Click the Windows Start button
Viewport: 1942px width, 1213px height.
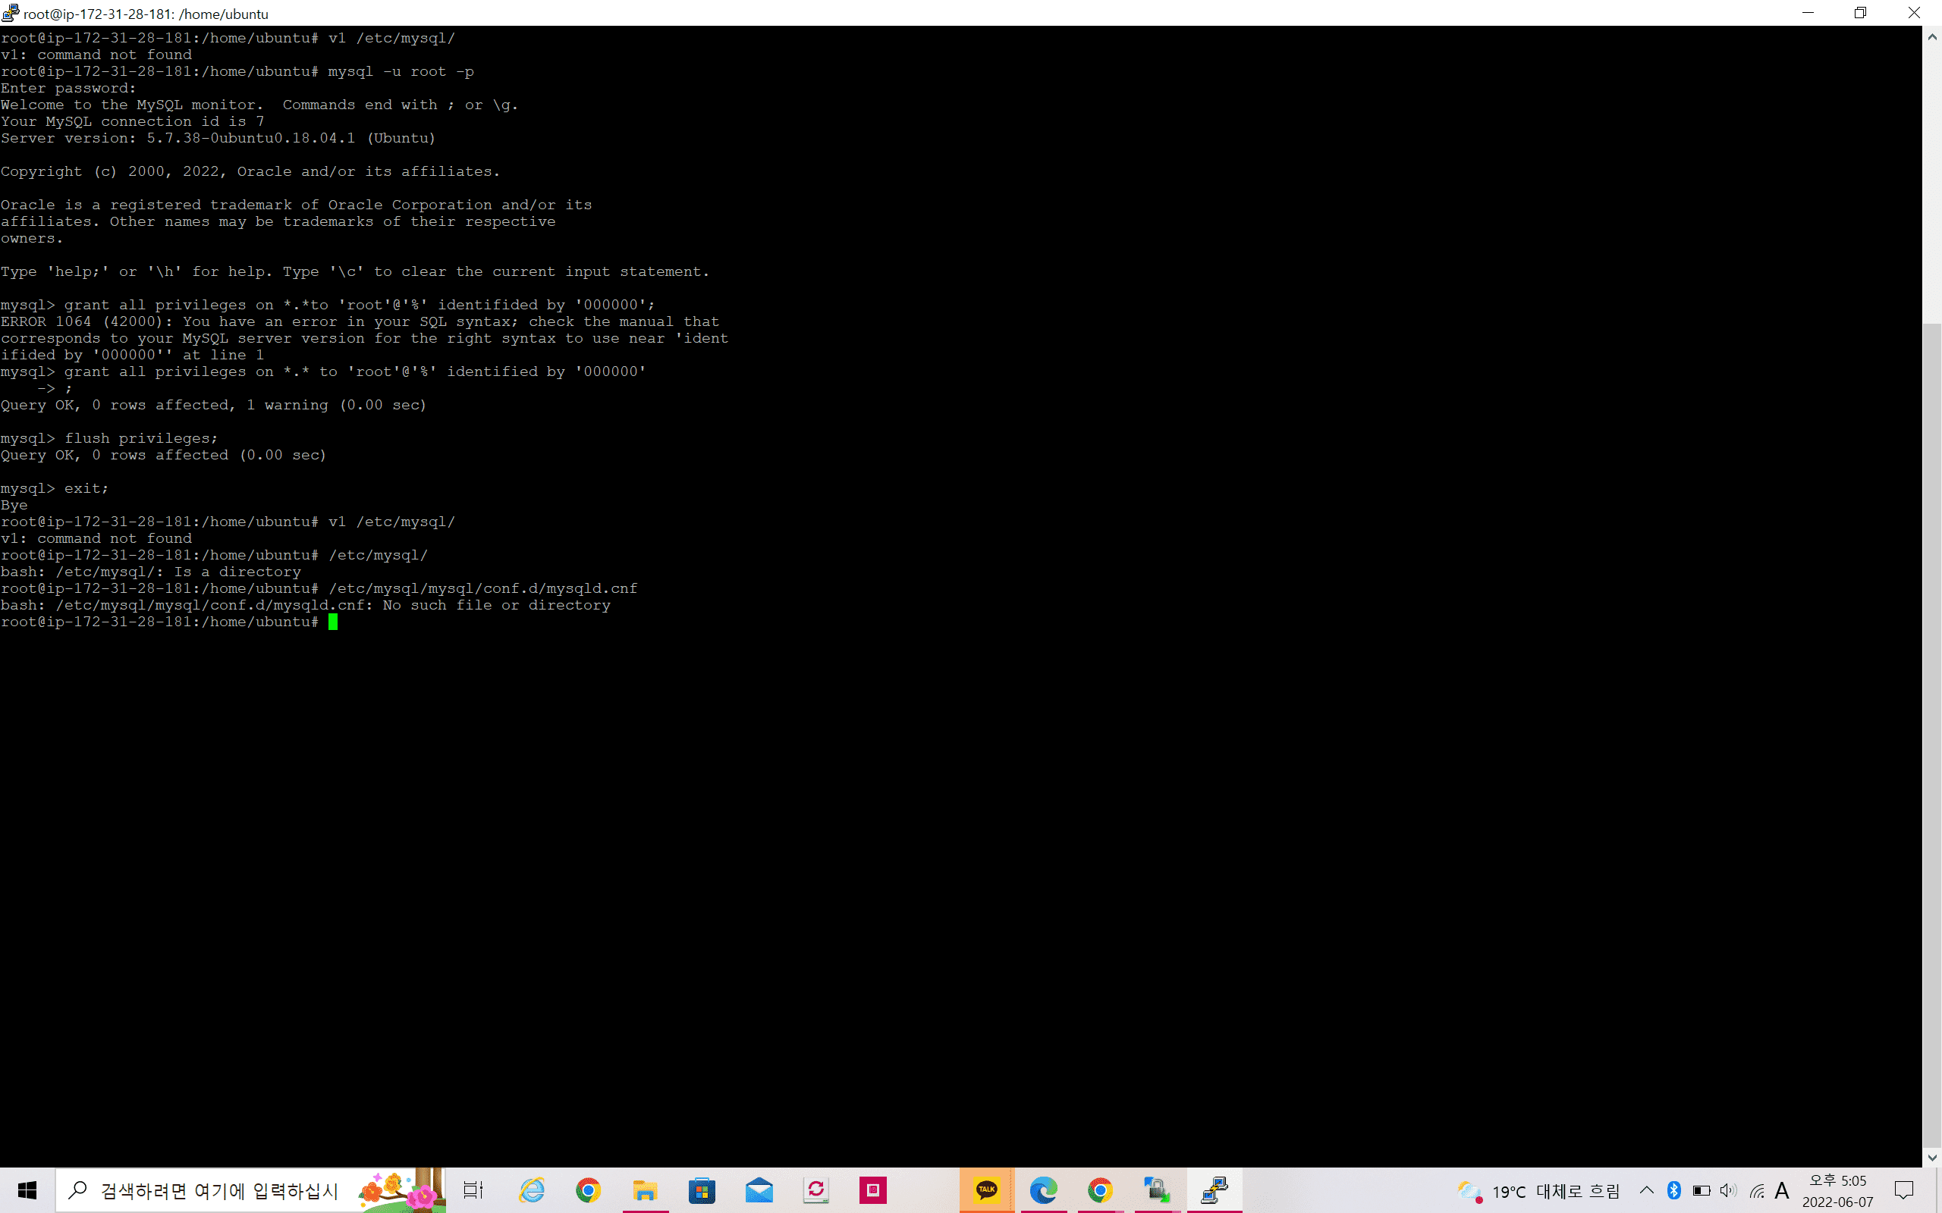coord(27,1190)
